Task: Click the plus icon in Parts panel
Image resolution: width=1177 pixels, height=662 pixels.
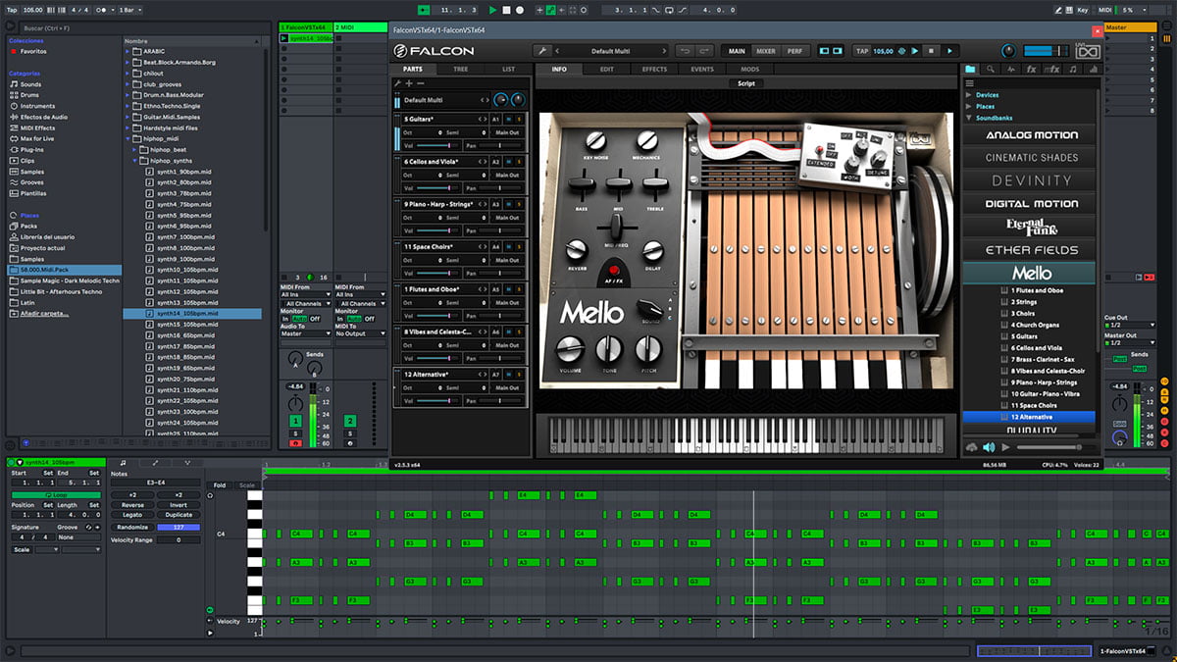Action: (x=408, y=84)
